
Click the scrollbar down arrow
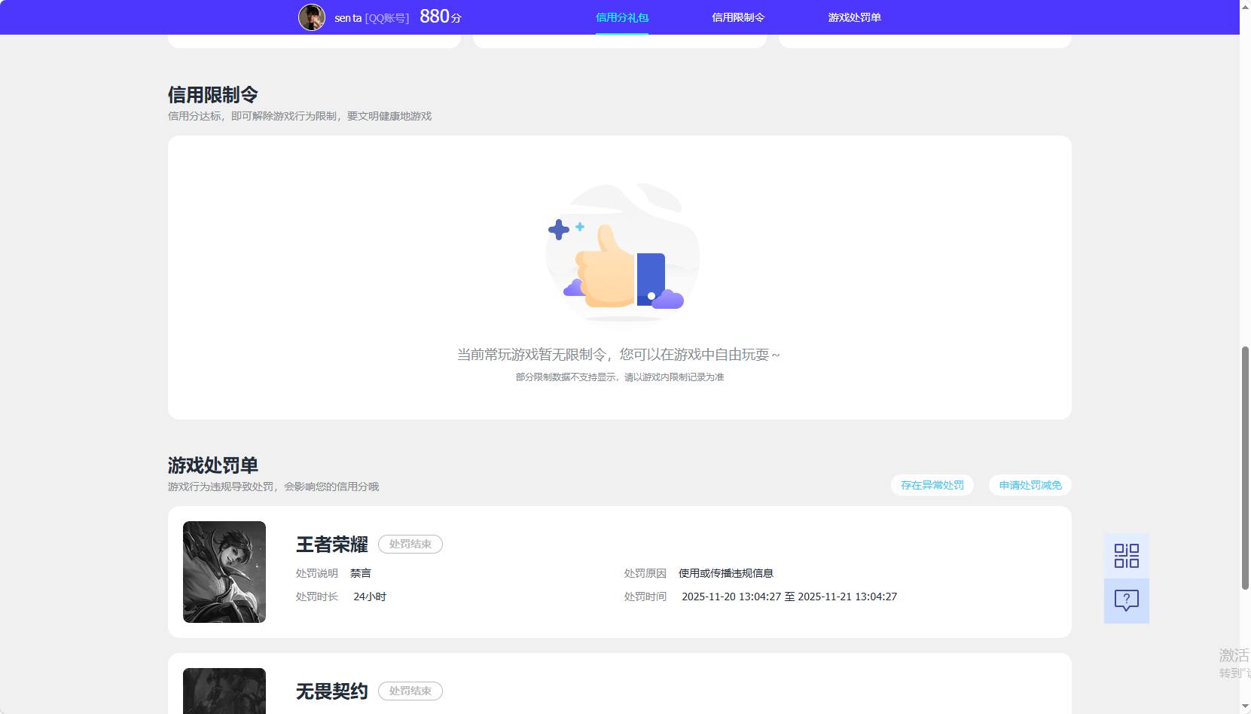pos(1245,707)
